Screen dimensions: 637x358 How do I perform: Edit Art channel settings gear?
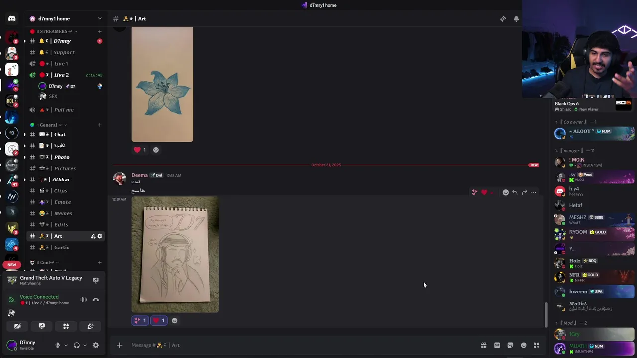click(x=100, y=236)
